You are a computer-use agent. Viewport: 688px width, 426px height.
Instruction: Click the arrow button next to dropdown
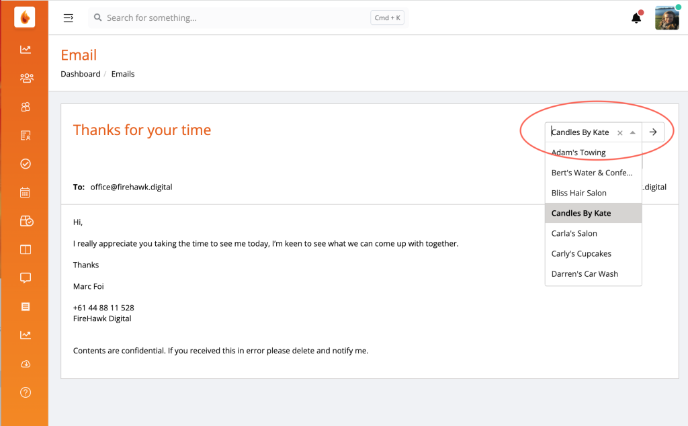[x=653, y=132]
